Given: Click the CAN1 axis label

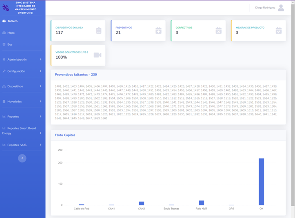Looking at the screenshot, I should pyautogui.click(x=111, y=209).
